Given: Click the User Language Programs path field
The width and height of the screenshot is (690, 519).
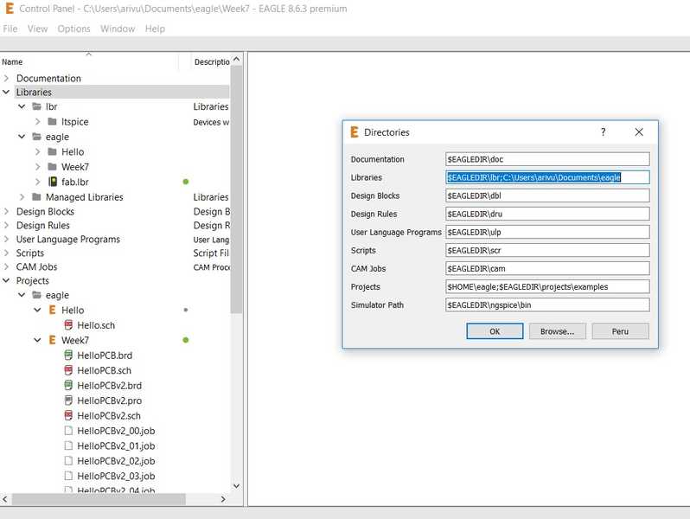Looking at the screenshot, I should tap(547, 232).
